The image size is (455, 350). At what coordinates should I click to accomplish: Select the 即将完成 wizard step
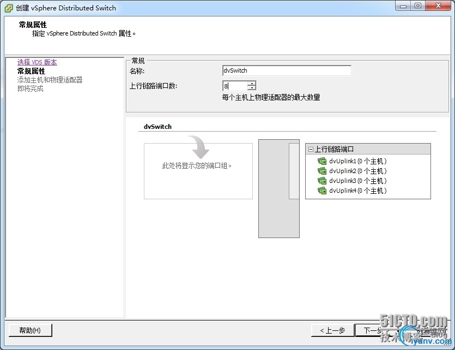(x=30, y=88)
